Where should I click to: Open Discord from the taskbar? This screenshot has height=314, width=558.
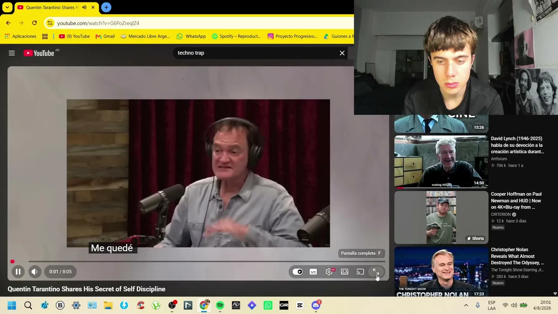tap(316, 305)
